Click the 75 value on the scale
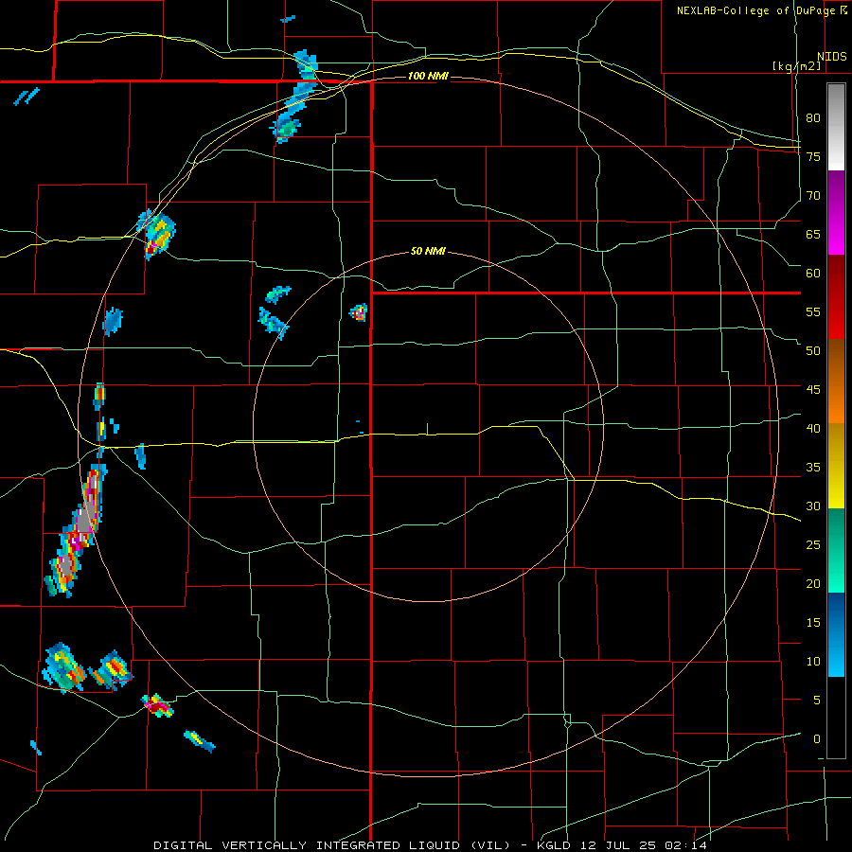The image size is (852, 852). pyautogui.click(x=813, y=157)
